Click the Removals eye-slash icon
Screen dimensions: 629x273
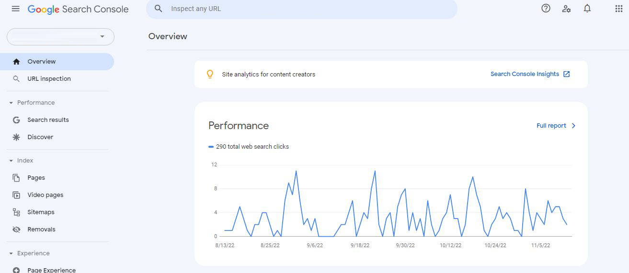click(16, 229)
